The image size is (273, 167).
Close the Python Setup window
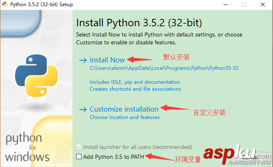263,5
